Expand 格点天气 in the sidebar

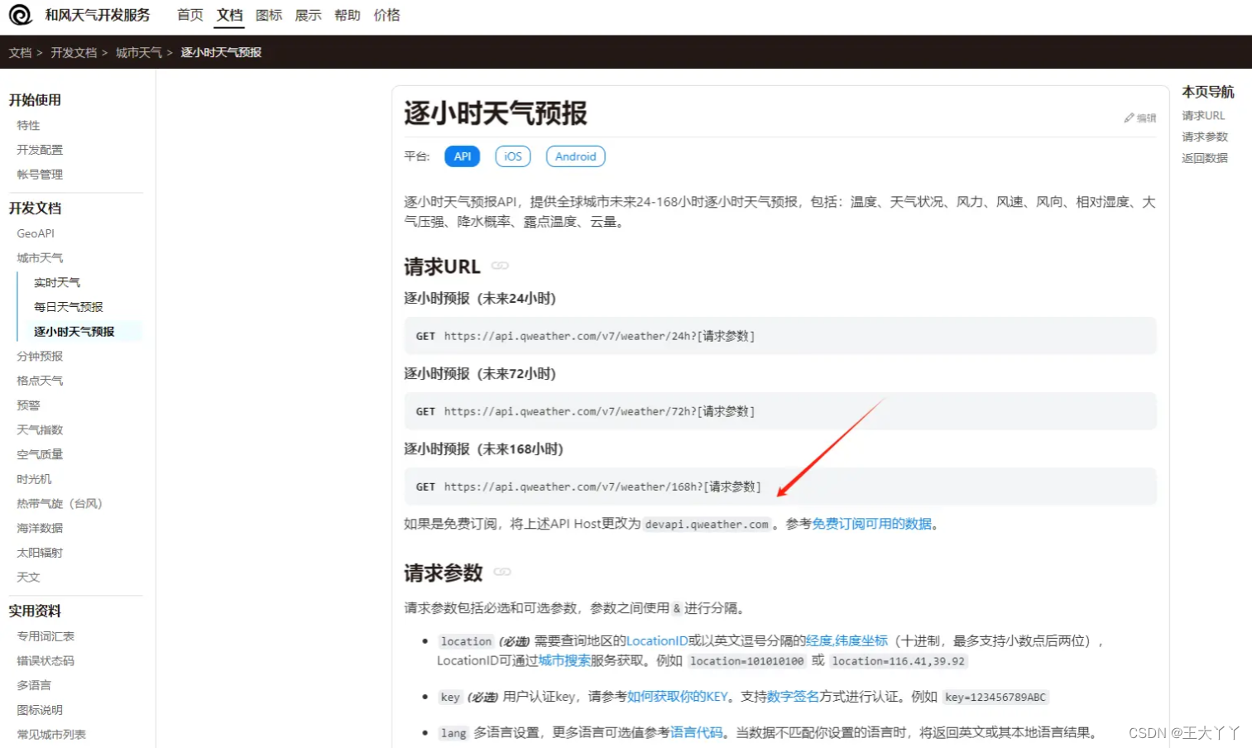pos(40,381)
